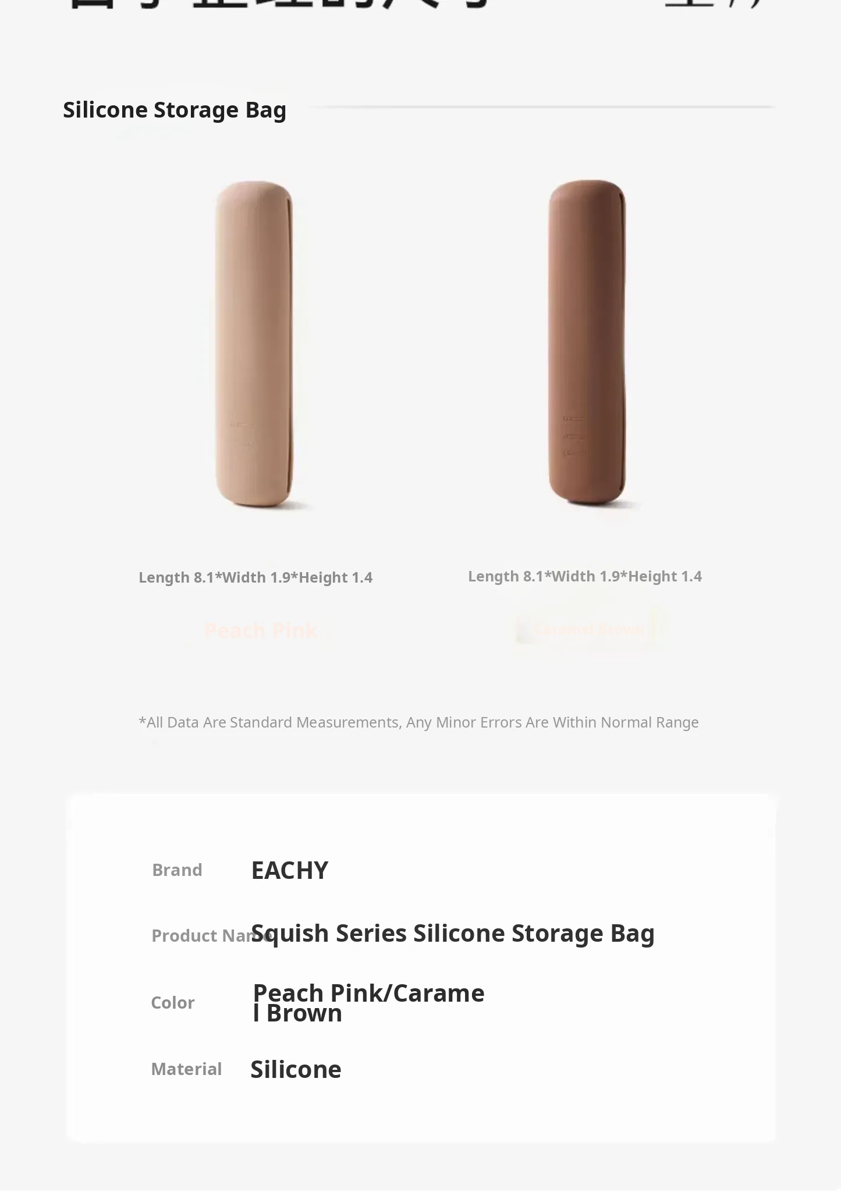Click the cropped Chinese heading at the top

coord(279,5)
